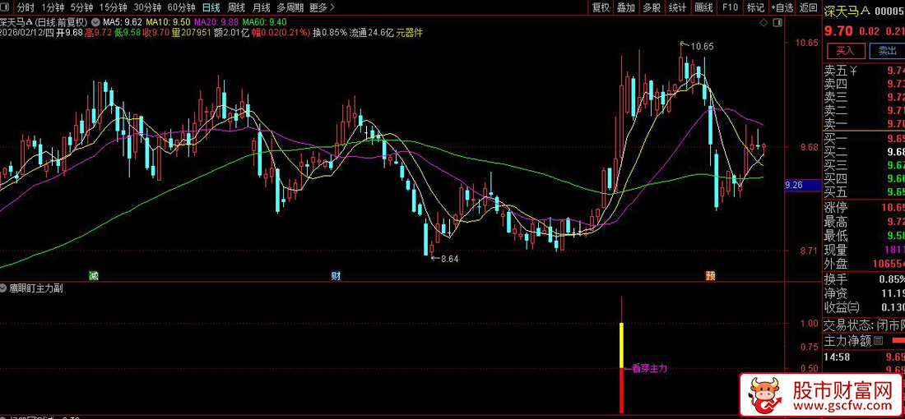Click the diamond icon above the chart
This screenshot has height=419, width=905.
764,22
